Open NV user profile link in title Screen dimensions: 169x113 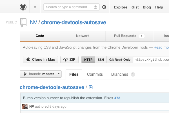pos(34,23)
